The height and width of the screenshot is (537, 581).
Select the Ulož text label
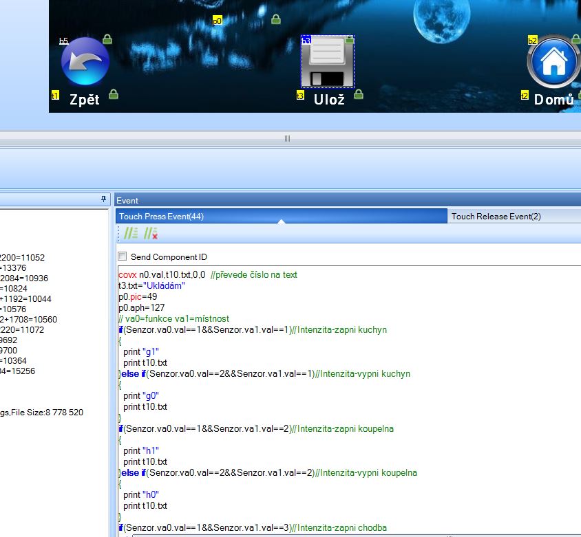329,100
